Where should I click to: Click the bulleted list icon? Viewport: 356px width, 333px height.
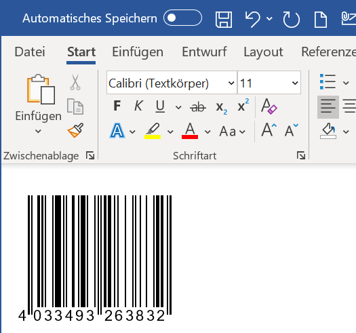[328, 82]
